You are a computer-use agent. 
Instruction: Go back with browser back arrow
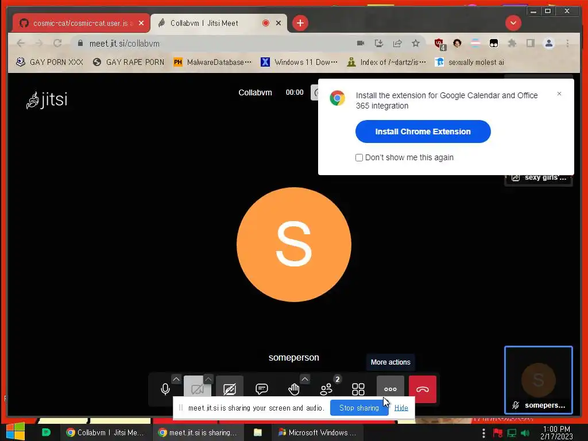(x=21, y=43)
